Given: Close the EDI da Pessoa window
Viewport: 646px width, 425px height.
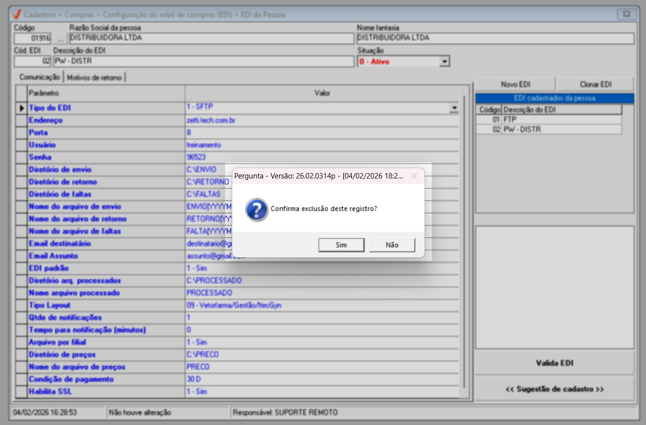Looking at the screenshot, I should click(627, 15).
